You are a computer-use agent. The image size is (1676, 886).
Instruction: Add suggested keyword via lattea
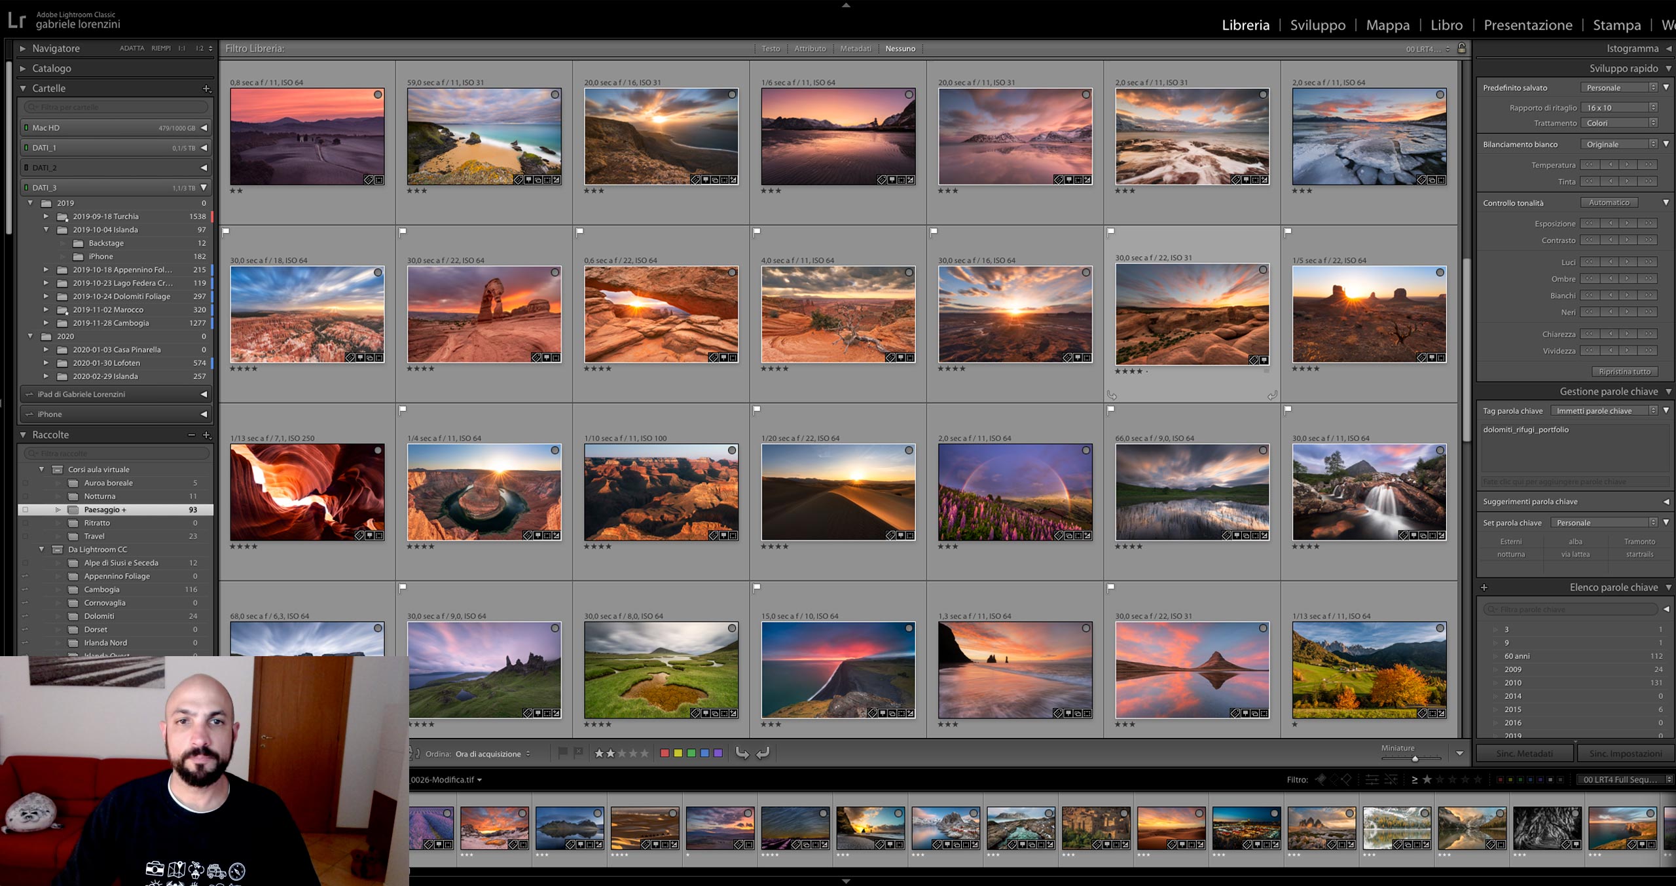(1575, 554)
